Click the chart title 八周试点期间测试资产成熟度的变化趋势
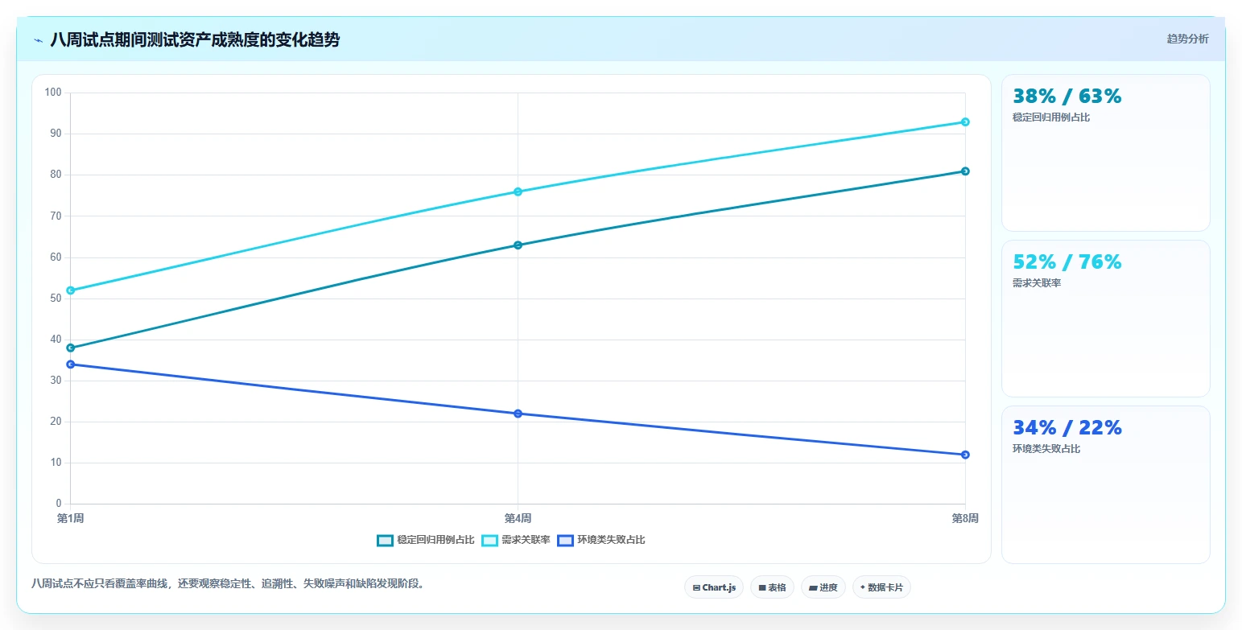Image resolution: width=1242 pixels, height=630 pixels. pos(195,40)
